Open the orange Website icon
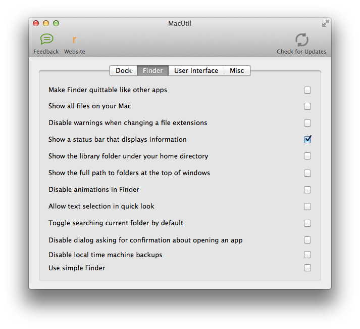 pos(74,39)
